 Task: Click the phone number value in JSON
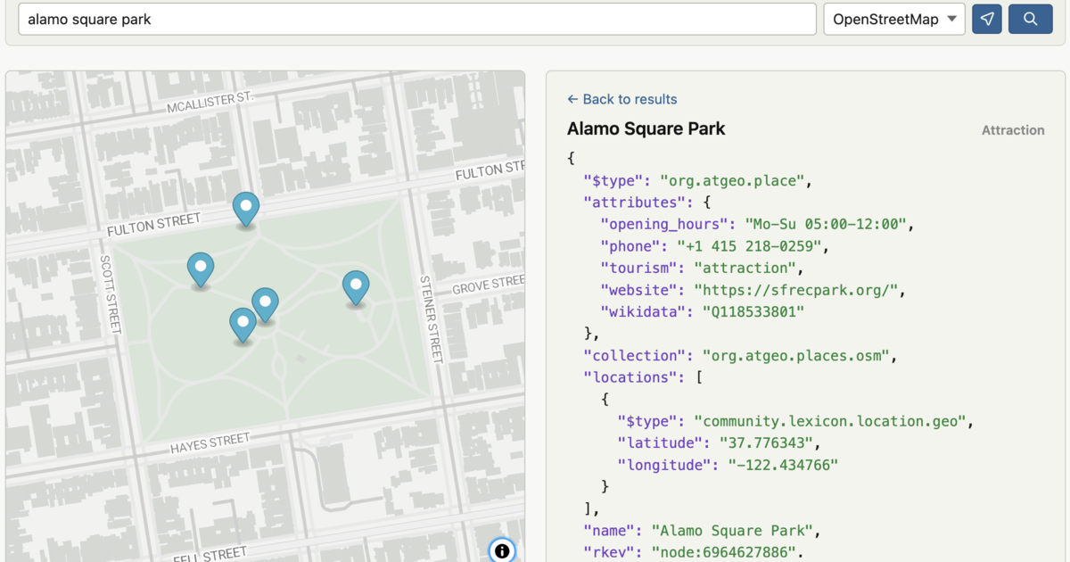752,246
